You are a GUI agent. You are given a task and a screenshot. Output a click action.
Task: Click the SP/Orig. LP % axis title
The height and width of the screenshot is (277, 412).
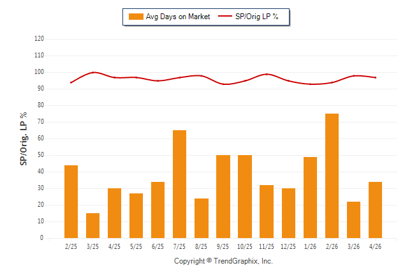click(24, 138)
